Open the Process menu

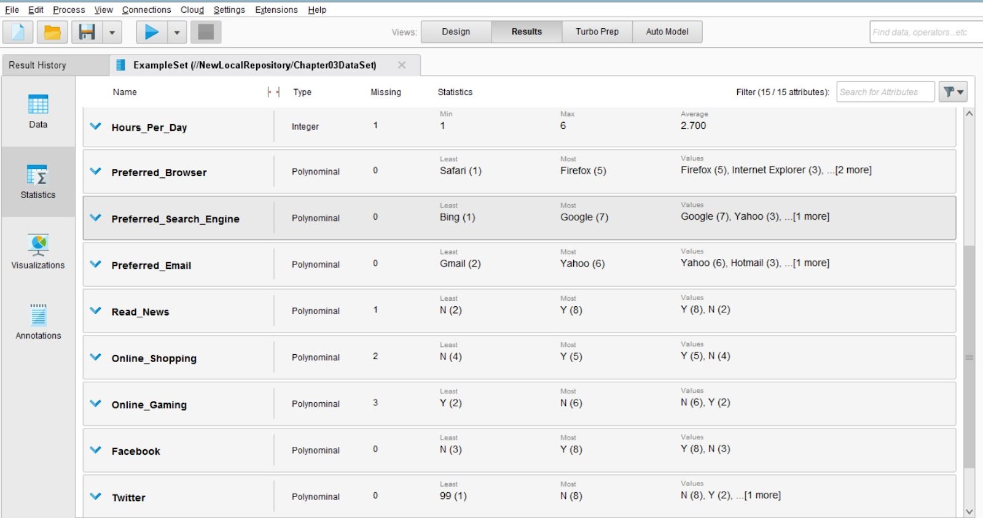[x=69, y=10]
